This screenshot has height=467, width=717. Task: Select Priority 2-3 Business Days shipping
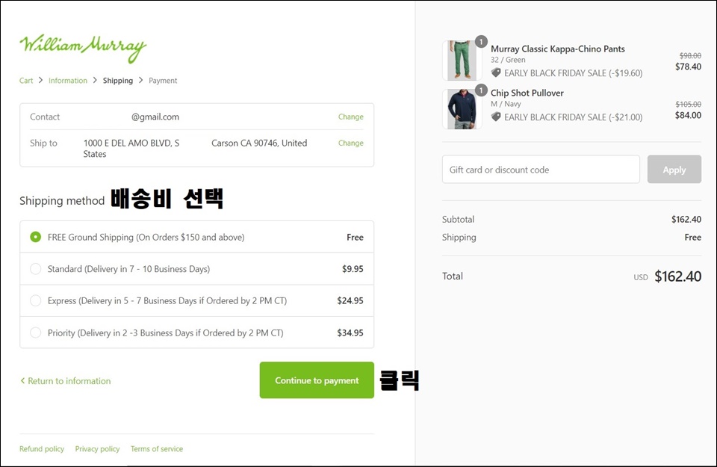[x=35, y=333]
